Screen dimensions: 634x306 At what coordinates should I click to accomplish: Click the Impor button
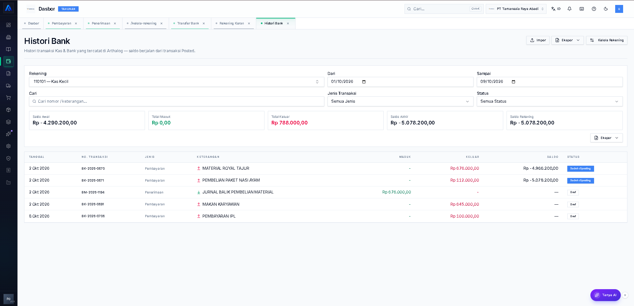pyautogui.click(x=538, y=40)
